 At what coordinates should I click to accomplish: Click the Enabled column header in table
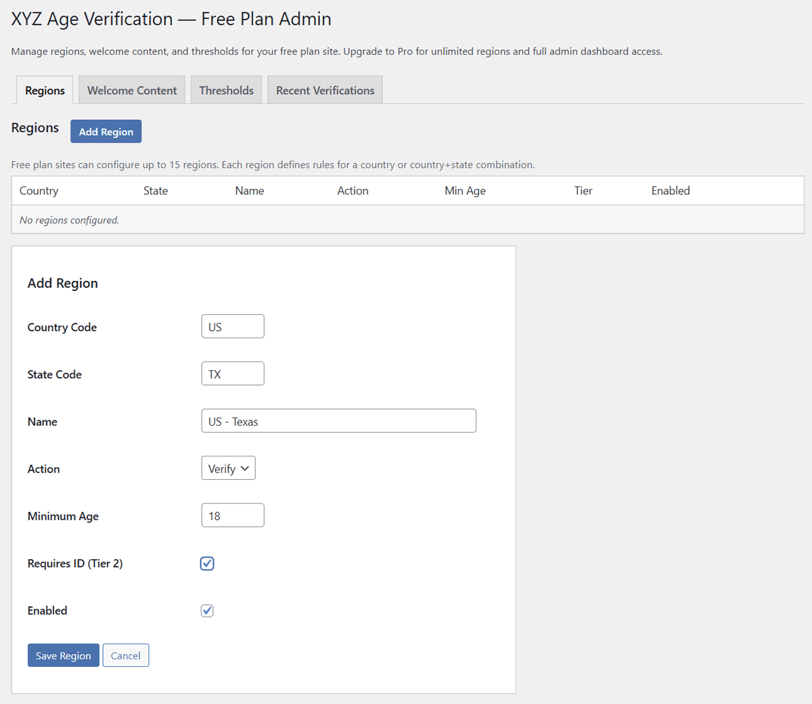671,191
